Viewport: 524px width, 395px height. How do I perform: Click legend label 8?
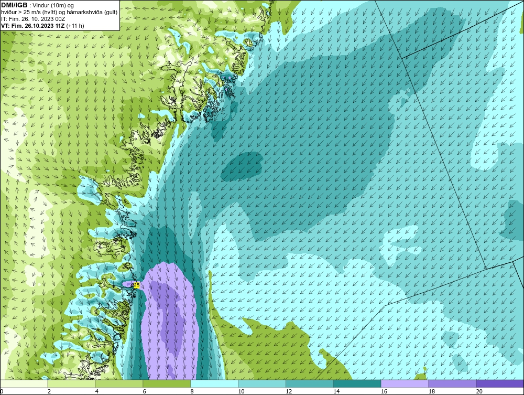click(192, 391)
